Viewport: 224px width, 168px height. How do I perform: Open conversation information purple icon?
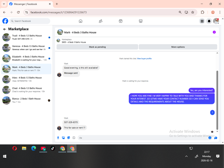click(214, 32)
